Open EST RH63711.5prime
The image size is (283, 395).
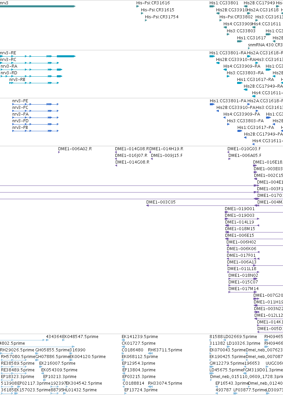pyautogui.click(x=165, y=350)
